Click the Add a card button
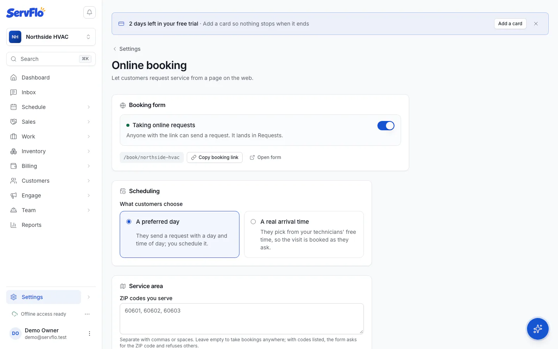Screen dimensions: 558x349 510,24
